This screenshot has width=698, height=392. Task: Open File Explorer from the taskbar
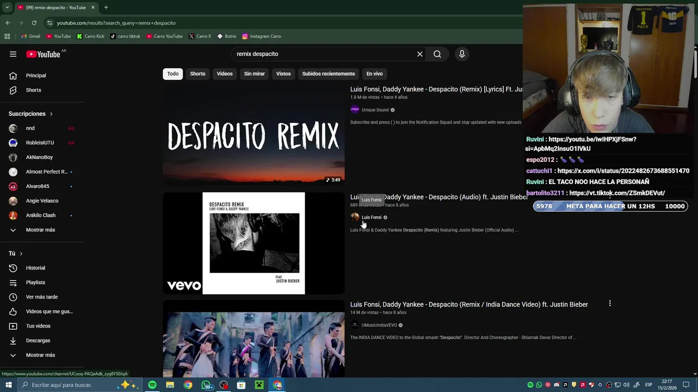coord(170,385)
